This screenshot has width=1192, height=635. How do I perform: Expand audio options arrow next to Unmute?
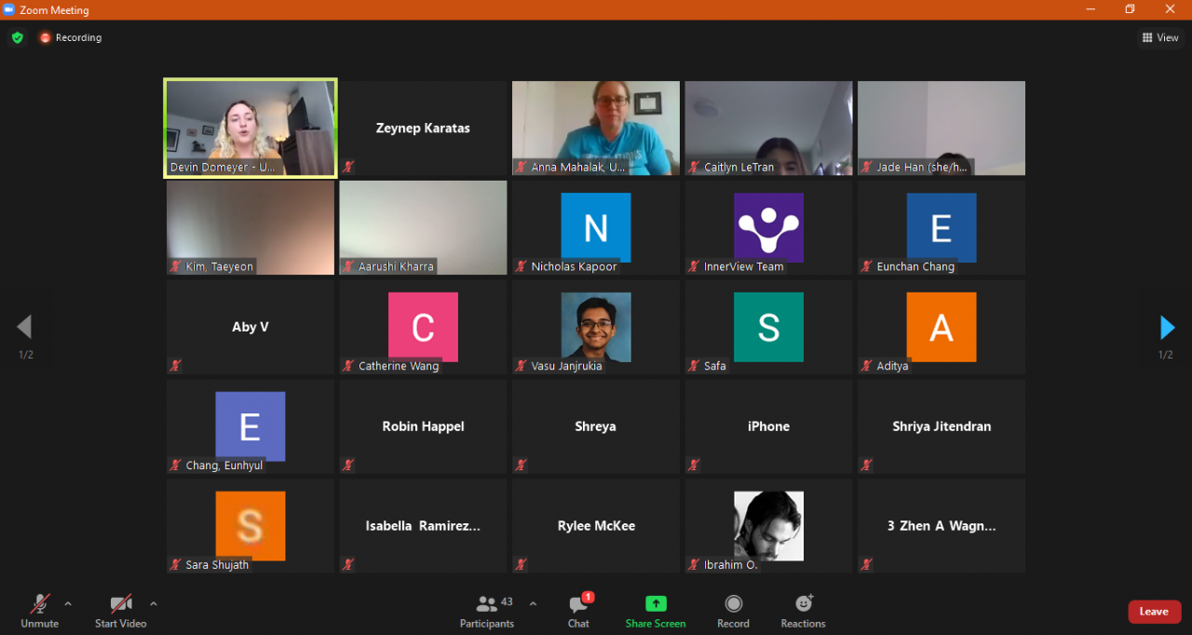tap(68, 603)
